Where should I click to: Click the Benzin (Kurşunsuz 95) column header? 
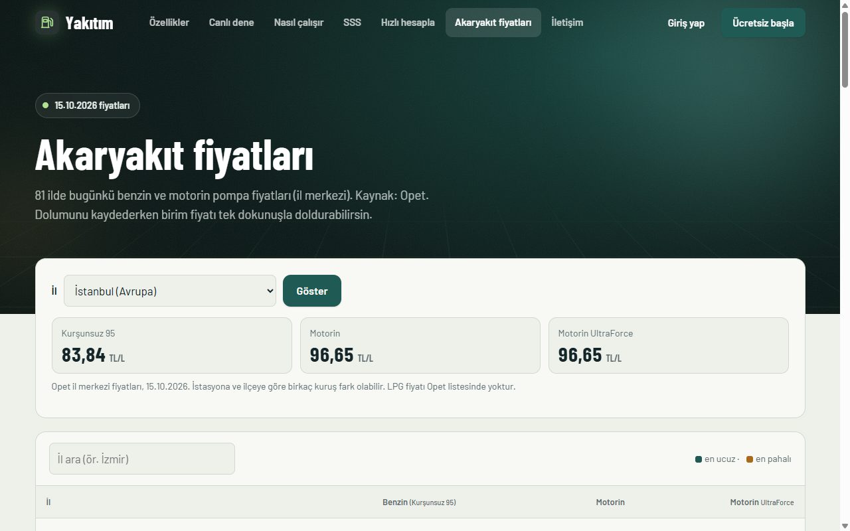[x=419, y=502]
